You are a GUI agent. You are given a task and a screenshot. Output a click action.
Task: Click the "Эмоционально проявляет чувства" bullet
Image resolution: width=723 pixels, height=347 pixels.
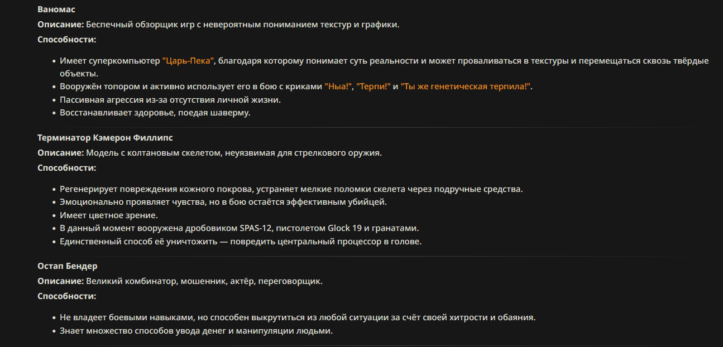223,202
